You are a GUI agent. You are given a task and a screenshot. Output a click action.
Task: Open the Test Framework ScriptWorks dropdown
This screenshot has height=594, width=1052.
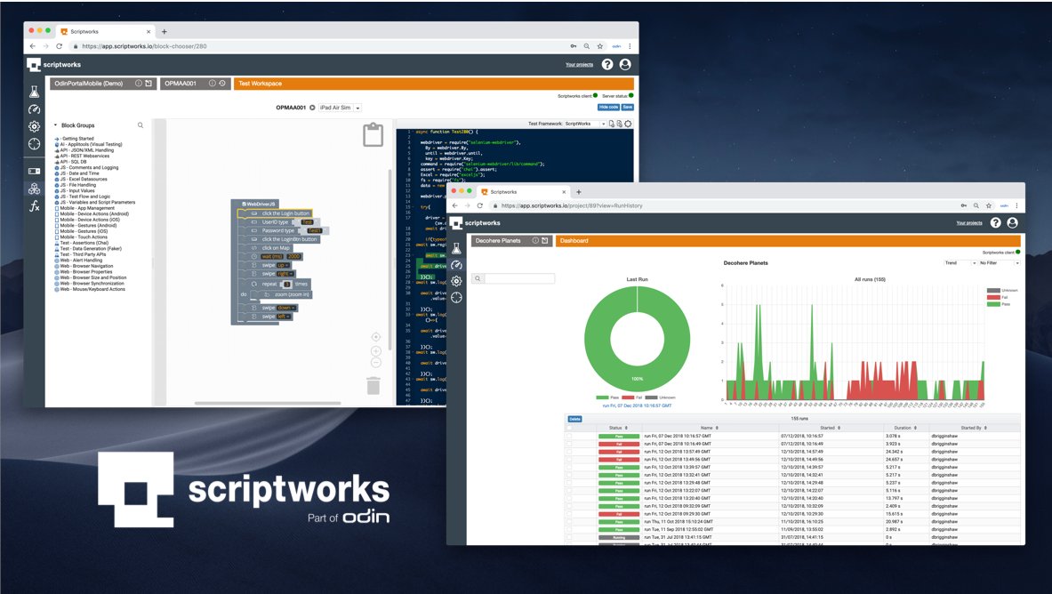click(585, 124)
